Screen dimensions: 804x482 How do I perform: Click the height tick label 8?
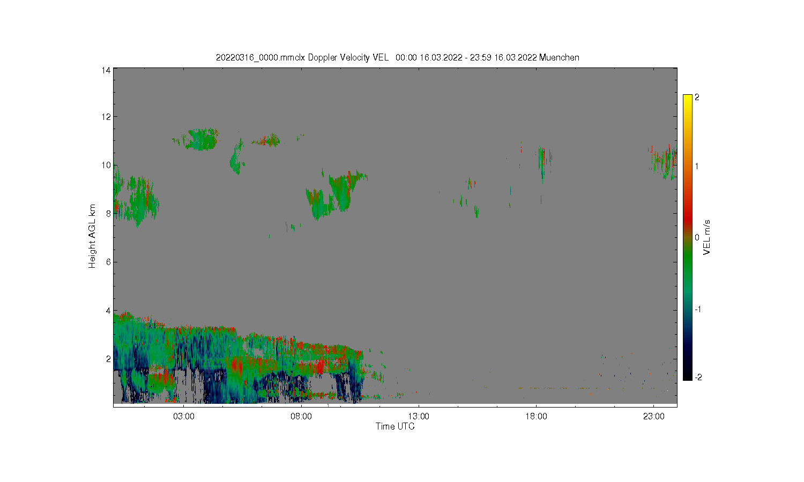(x=108, y=213)
